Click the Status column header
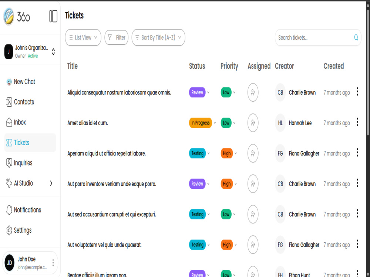Screen dimensions: 370x277 [x=197, y=66]
